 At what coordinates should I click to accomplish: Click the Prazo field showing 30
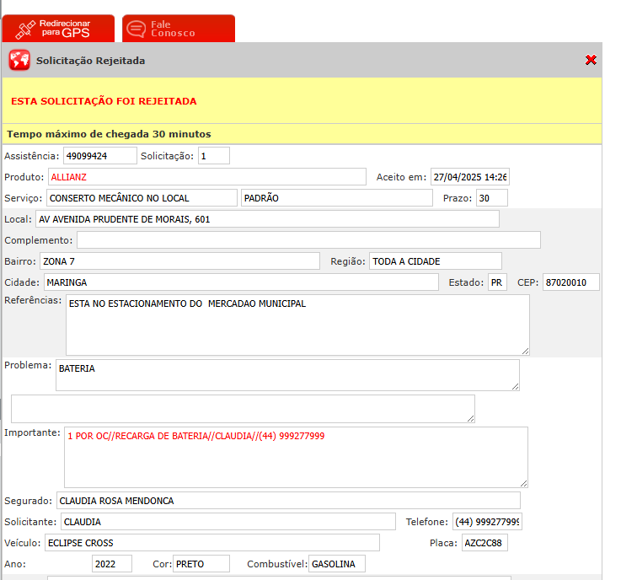click(x=491, y=198)
